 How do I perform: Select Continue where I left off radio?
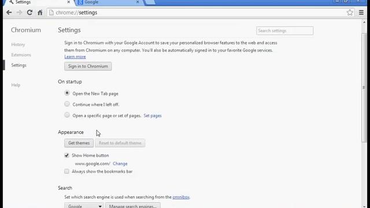pos(67,104)
